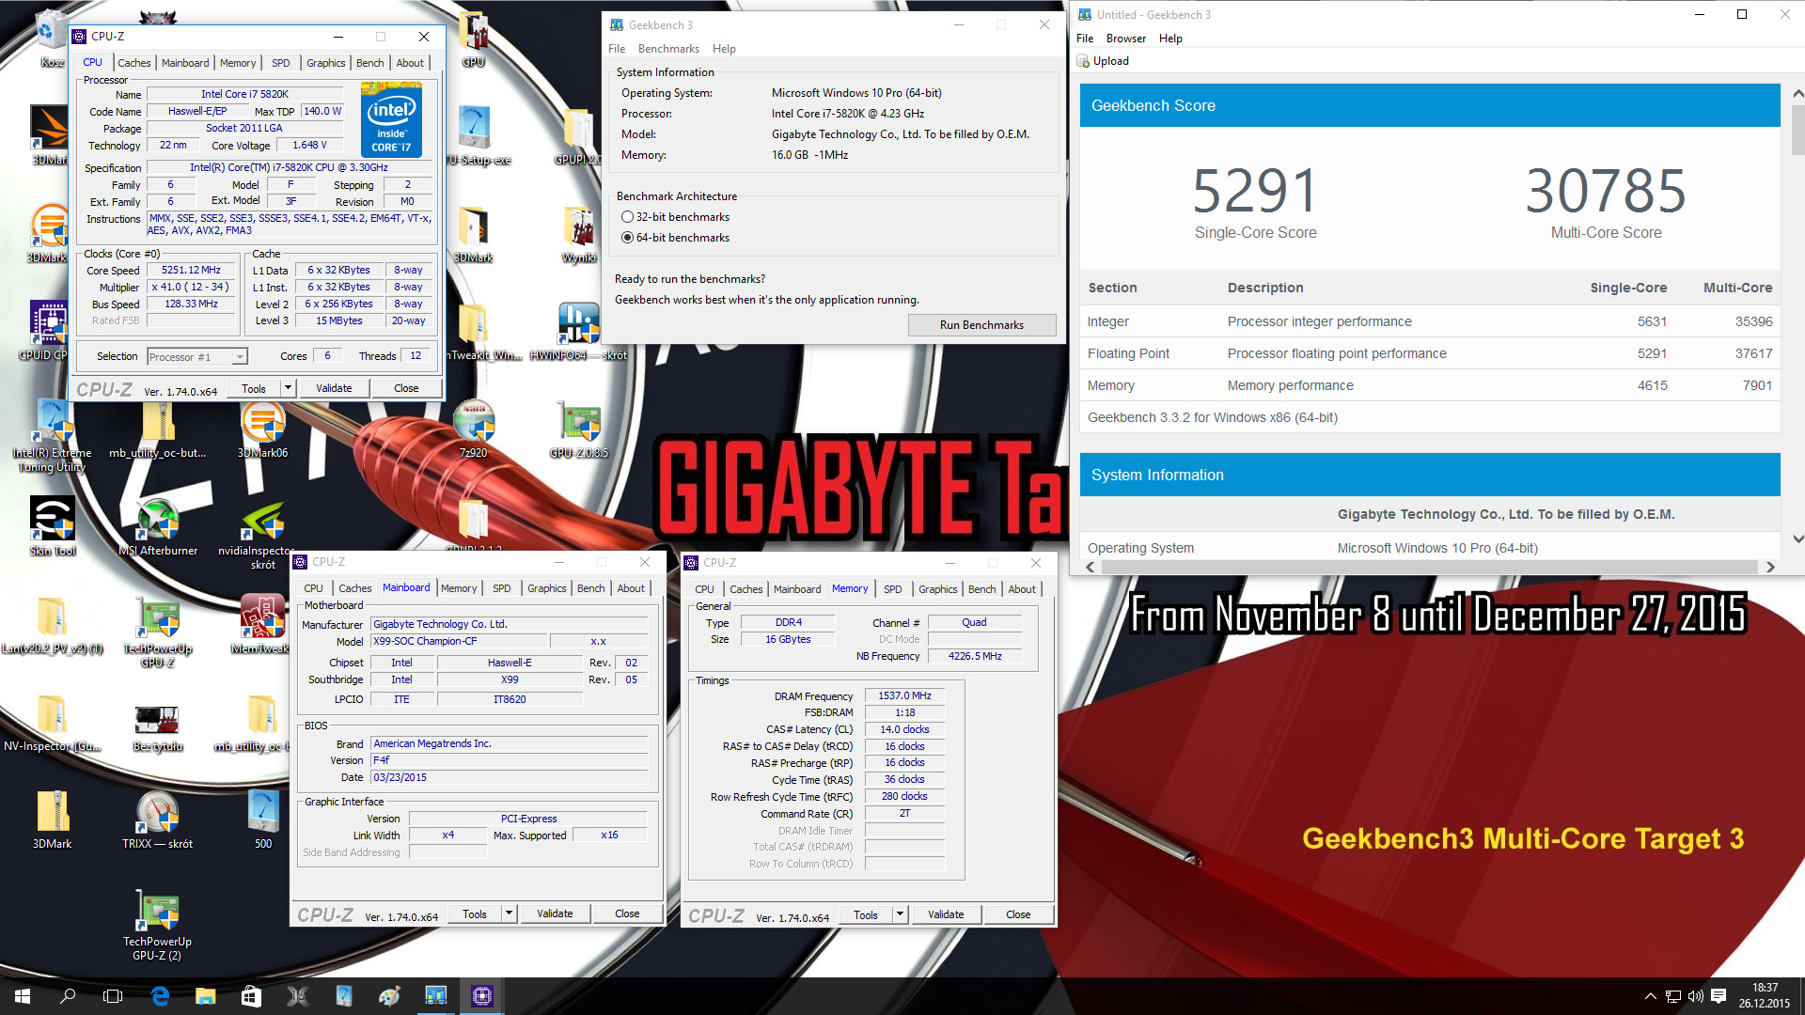The width and height of the screenshot is (1805, 1015).
Task: Open the 3DMark zip archive icon
Action: click(x=53, y=813)
